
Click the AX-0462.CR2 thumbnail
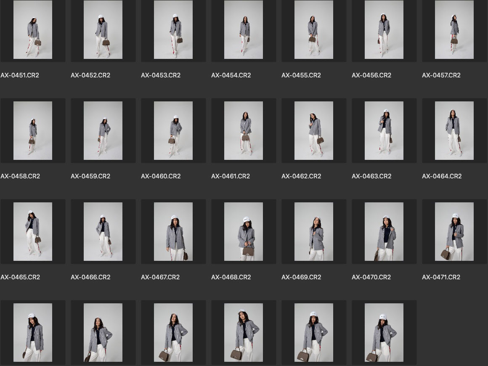tap(314, 130)
